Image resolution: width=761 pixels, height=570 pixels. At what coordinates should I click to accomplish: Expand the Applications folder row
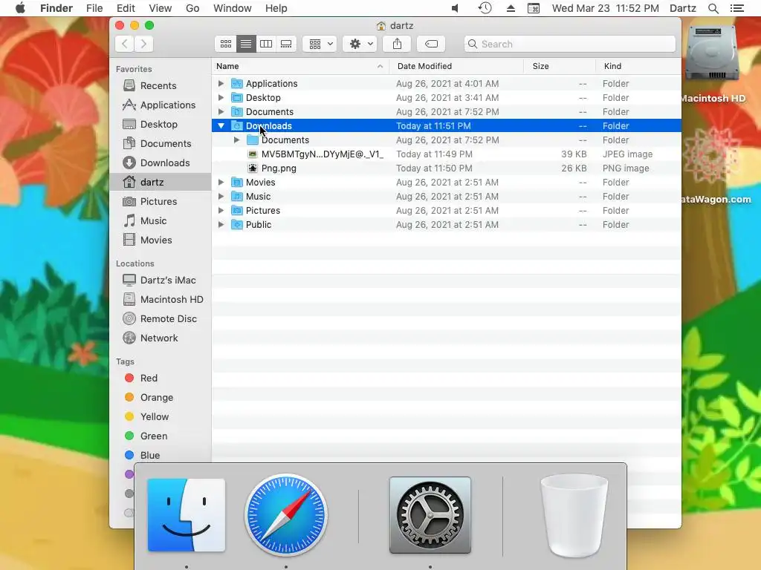(x=221, y=84)
